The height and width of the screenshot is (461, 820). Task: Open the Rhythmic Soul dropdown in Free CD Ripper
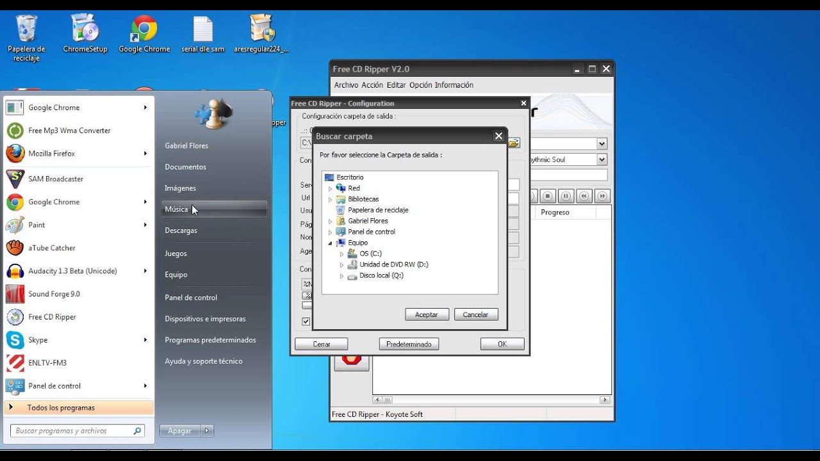click(602, 159)
